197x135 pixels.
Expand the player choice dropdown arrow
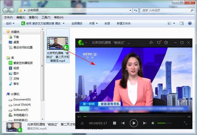(x=64, y=23)
